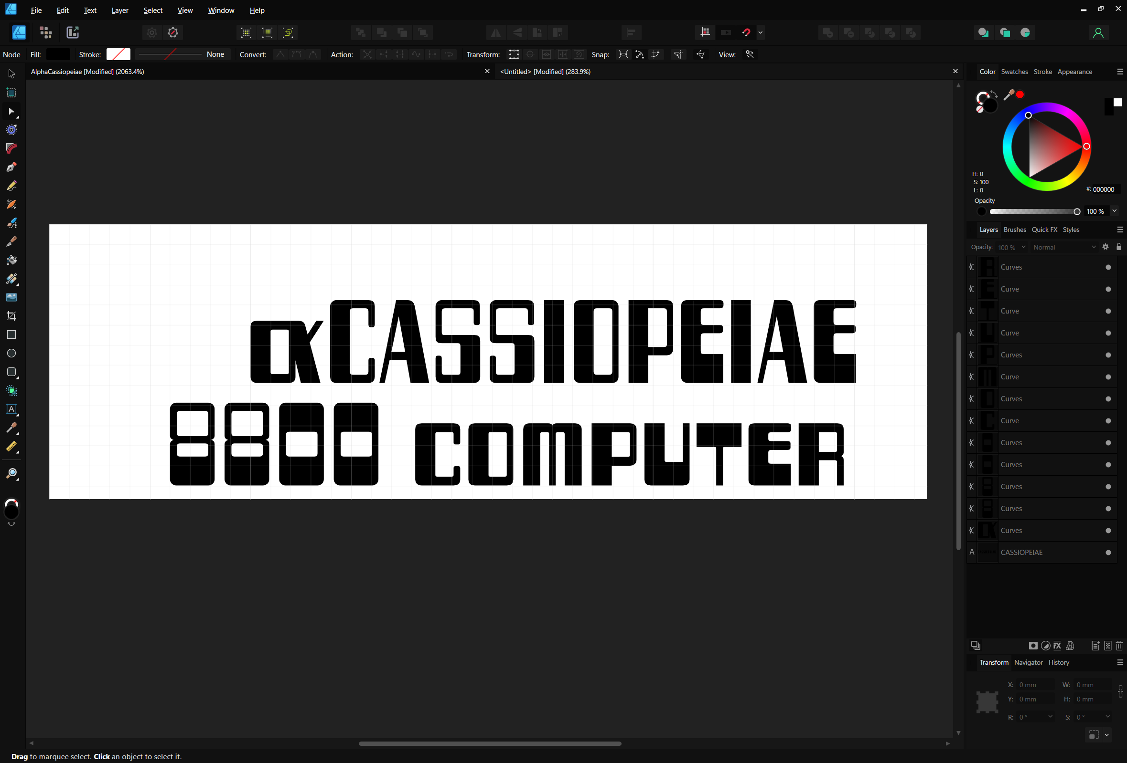Open the Layer menu
Screen dimensions: 1127x763
[120, 10]
